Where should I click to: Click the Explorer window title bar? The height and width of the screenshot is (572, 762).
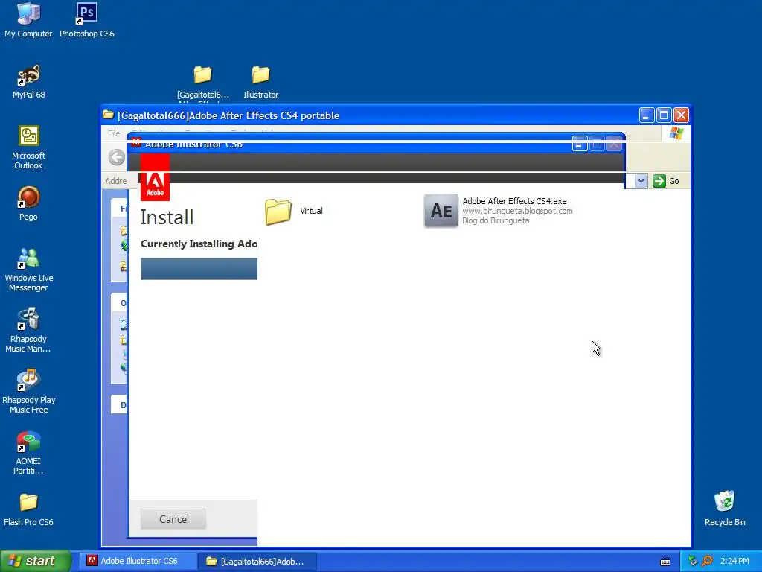(x=369, y=115)
